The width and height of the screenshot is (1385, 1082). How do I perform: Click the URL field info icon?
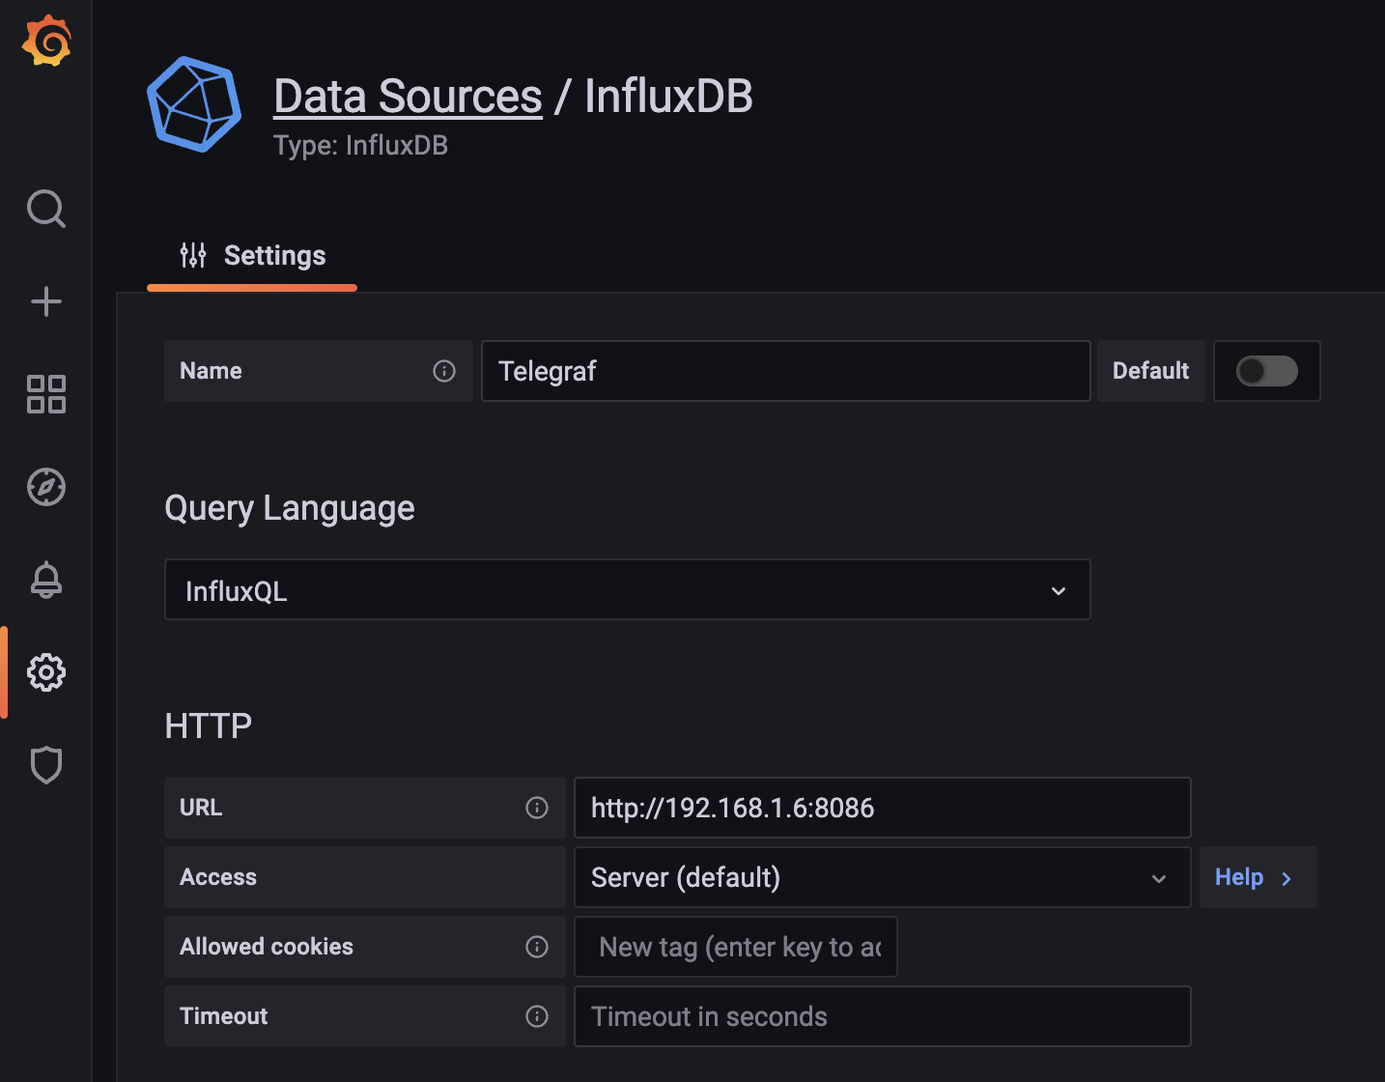pyautogui.click(x=537, y=808)
